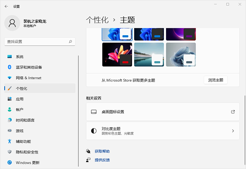
Task: Open 网络 & Internet settings
Action: point(40,78)
